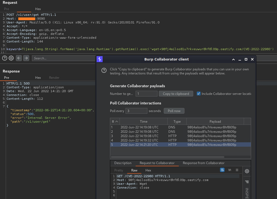Switch viewer to Raw tab
Viewport: 277px width, 199px height.
pos(134,170)
